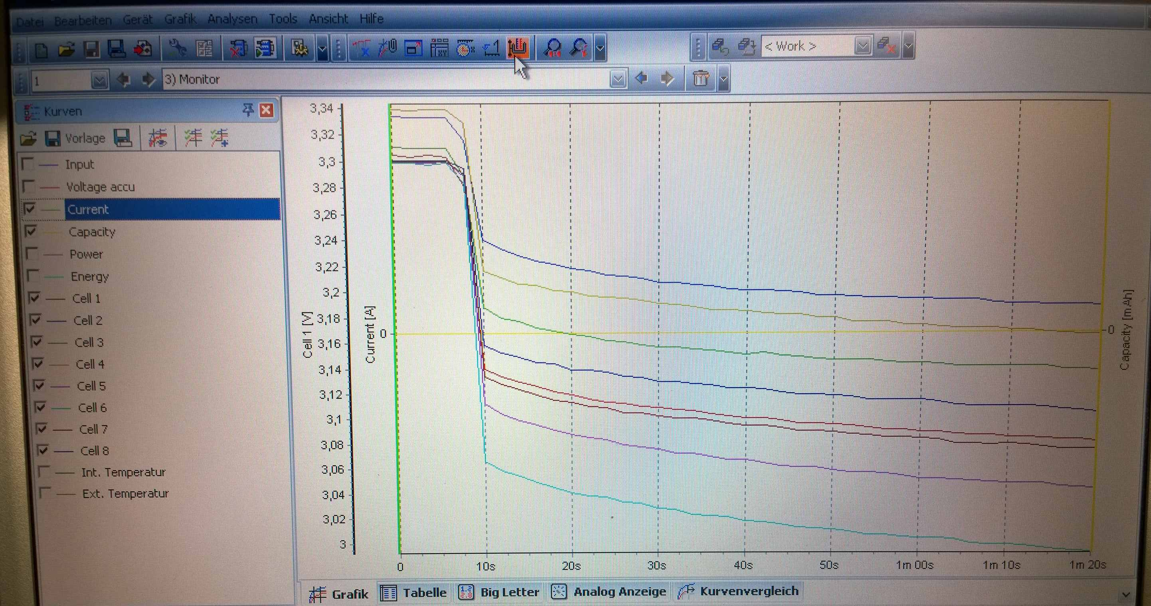Click the open folder icon in main toolbar
Viewport: 1151px width, 606px height.
tap(66, 49)
